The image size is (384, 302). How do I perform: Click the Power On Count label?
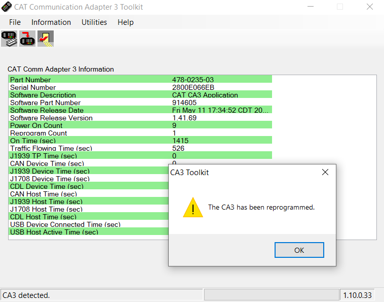pos(36,125)
